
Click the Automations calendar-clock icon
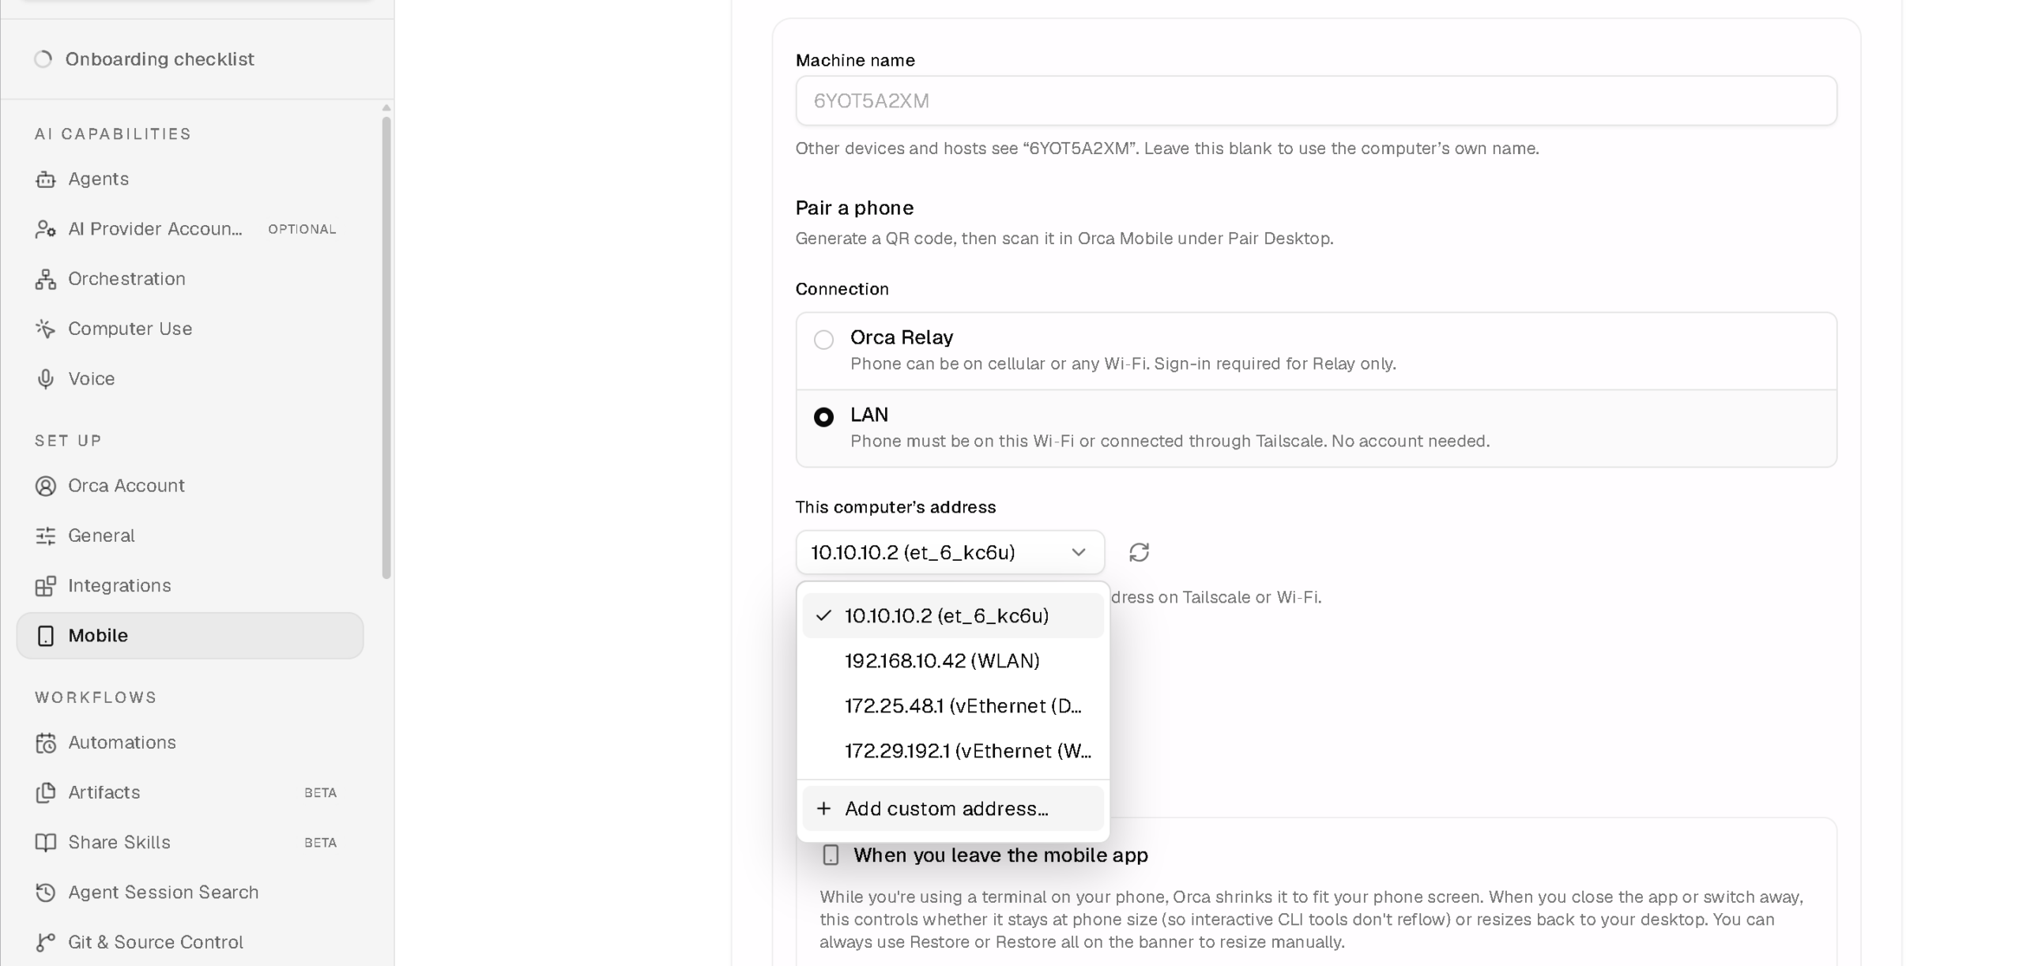[46, 742]
